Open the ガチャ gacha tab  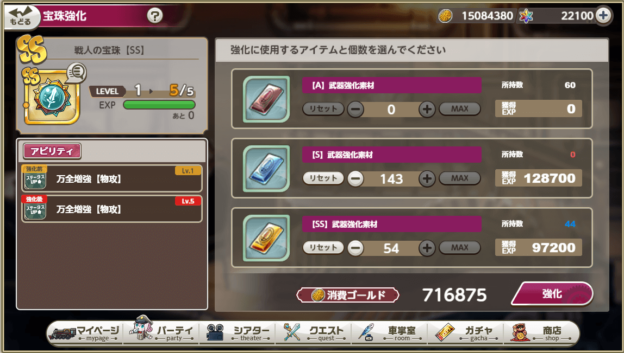tap(466, 333)
